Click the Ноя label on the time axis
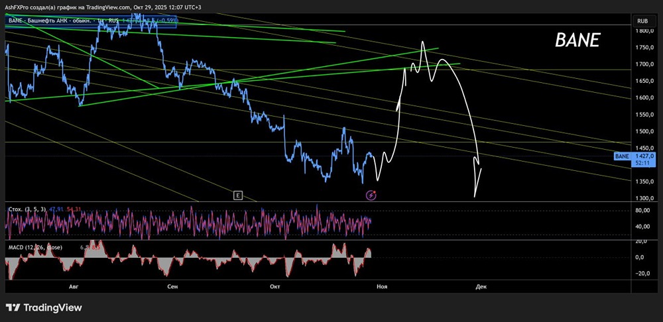 [382, 286]
